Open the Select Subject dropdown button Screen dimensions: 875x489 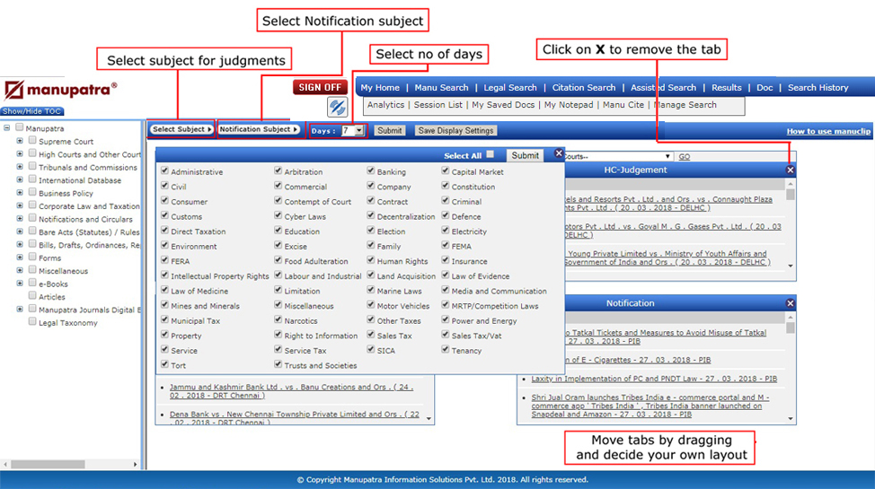(x=182, y=129)
